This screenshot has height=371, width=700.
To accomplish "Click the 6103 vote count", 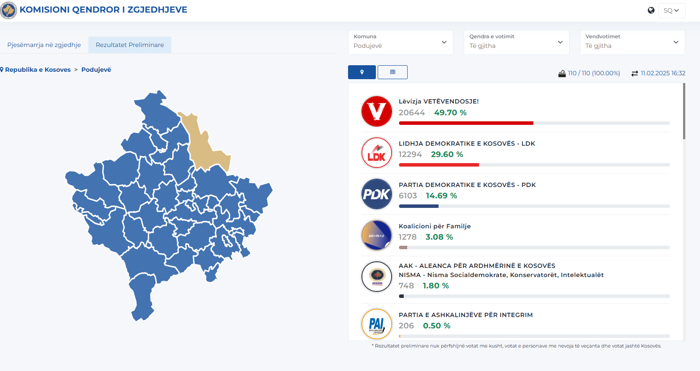I will point(408,196).
